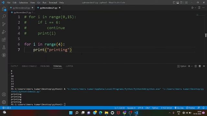207x116 pixels.
Task: Open the Run and Debug view
Action: pos(4,32)
